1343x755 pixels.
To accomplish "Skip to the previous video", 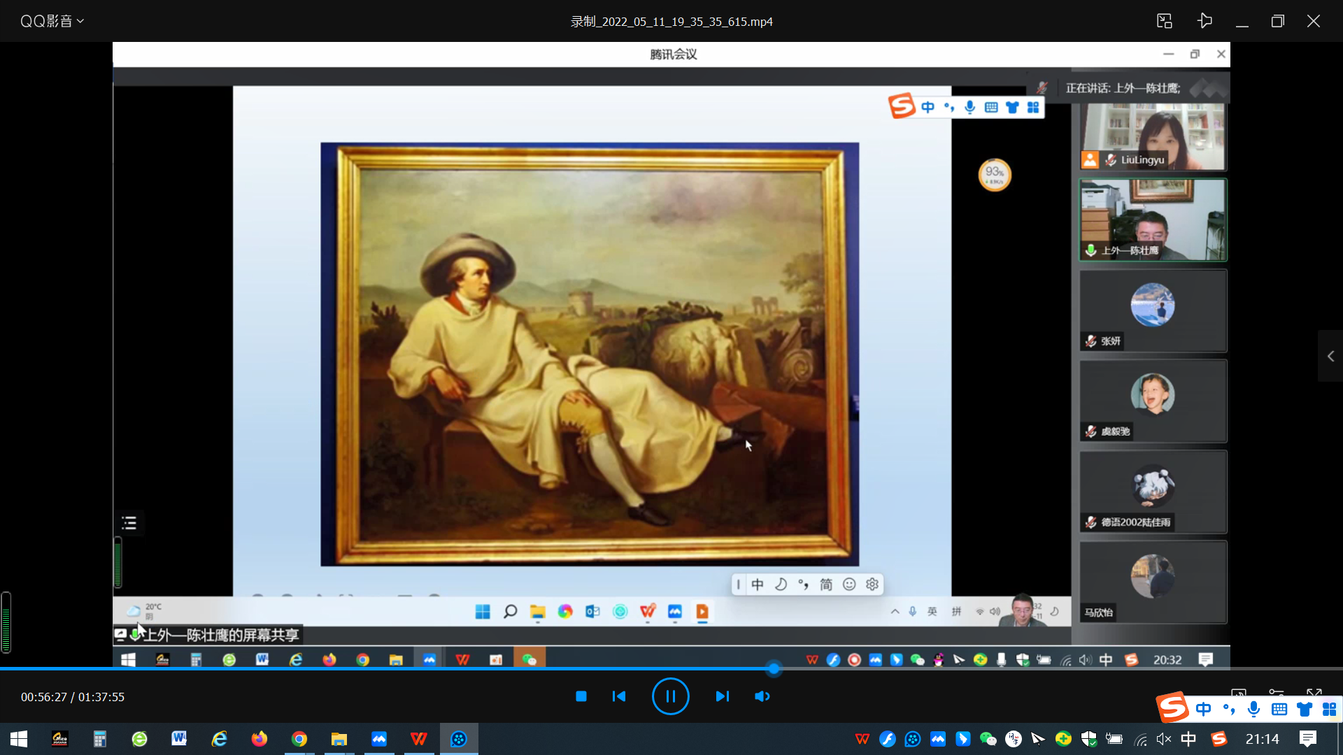I will pos(619,696).
